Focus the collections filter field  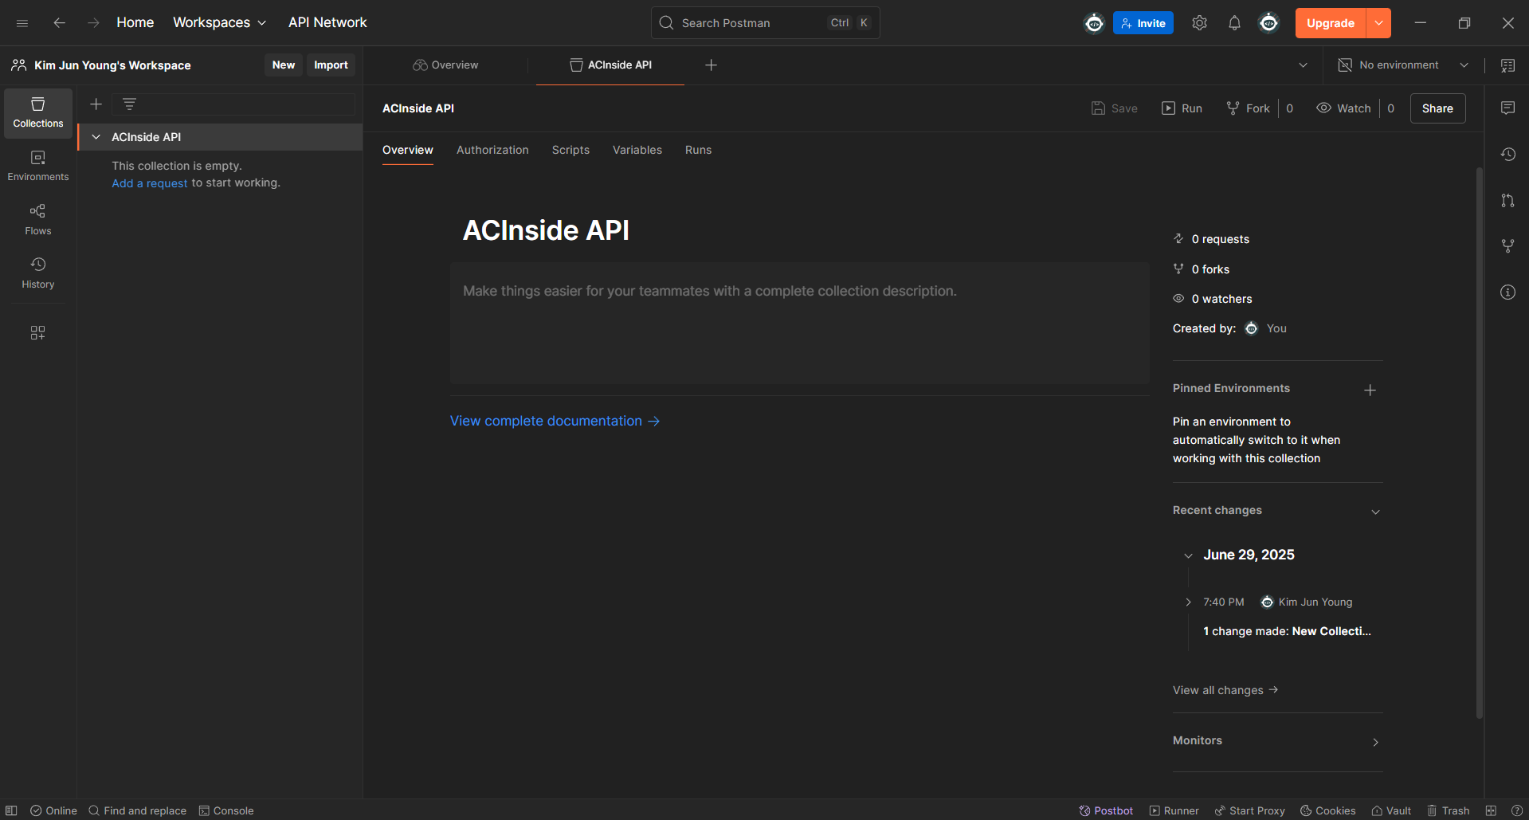point(234,104)
